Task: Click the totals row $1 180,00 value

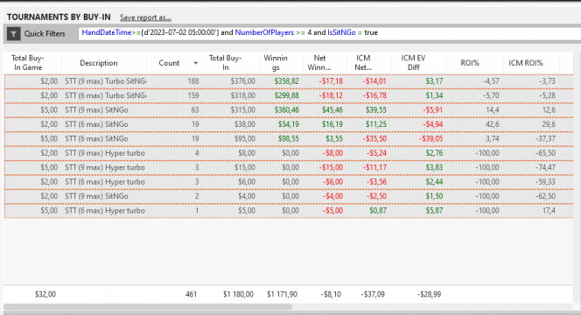Action: click(x=238, y=294)
